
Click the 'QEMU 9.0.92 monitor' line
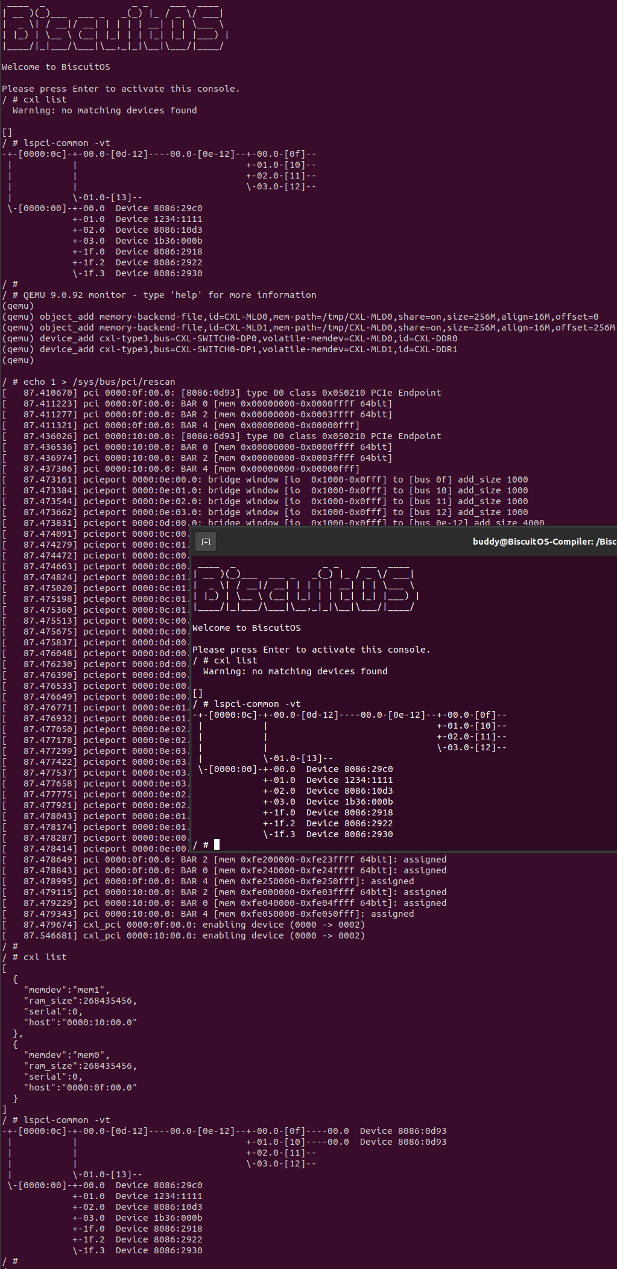point(169,295)
